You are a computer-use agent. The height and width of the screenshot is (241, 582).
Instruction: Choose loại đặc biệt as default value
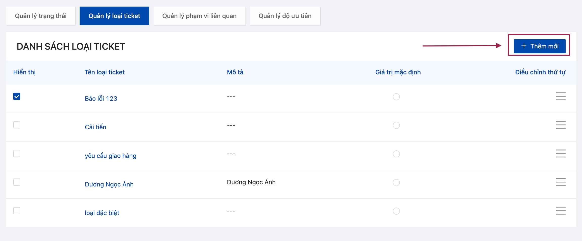coord(396,211)
